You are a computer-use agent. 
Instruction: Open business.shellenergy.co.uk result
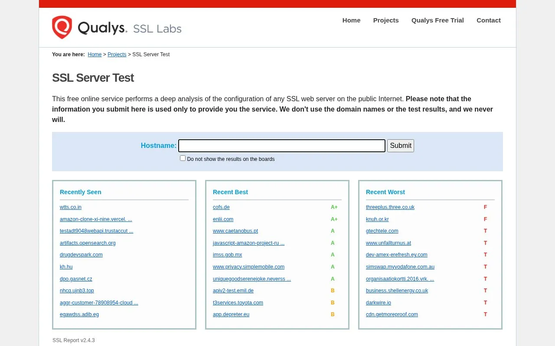click(397, 291)
